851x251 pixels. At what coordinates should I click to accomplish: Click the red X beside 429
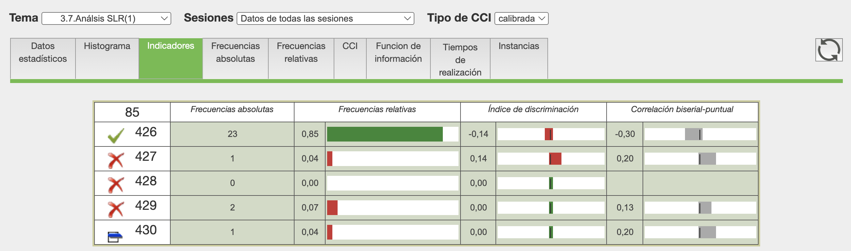click(116, 209)
